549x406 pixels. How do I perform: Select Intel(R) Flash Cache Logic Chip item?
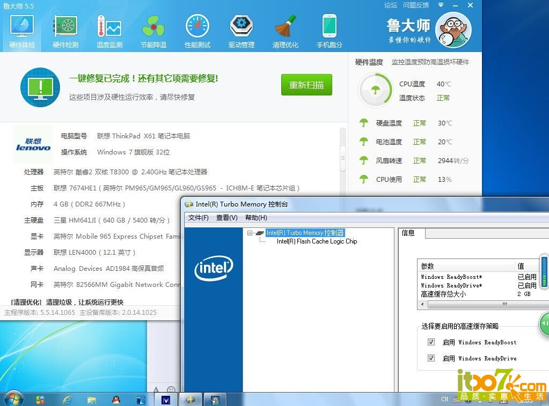coord(317,241)
